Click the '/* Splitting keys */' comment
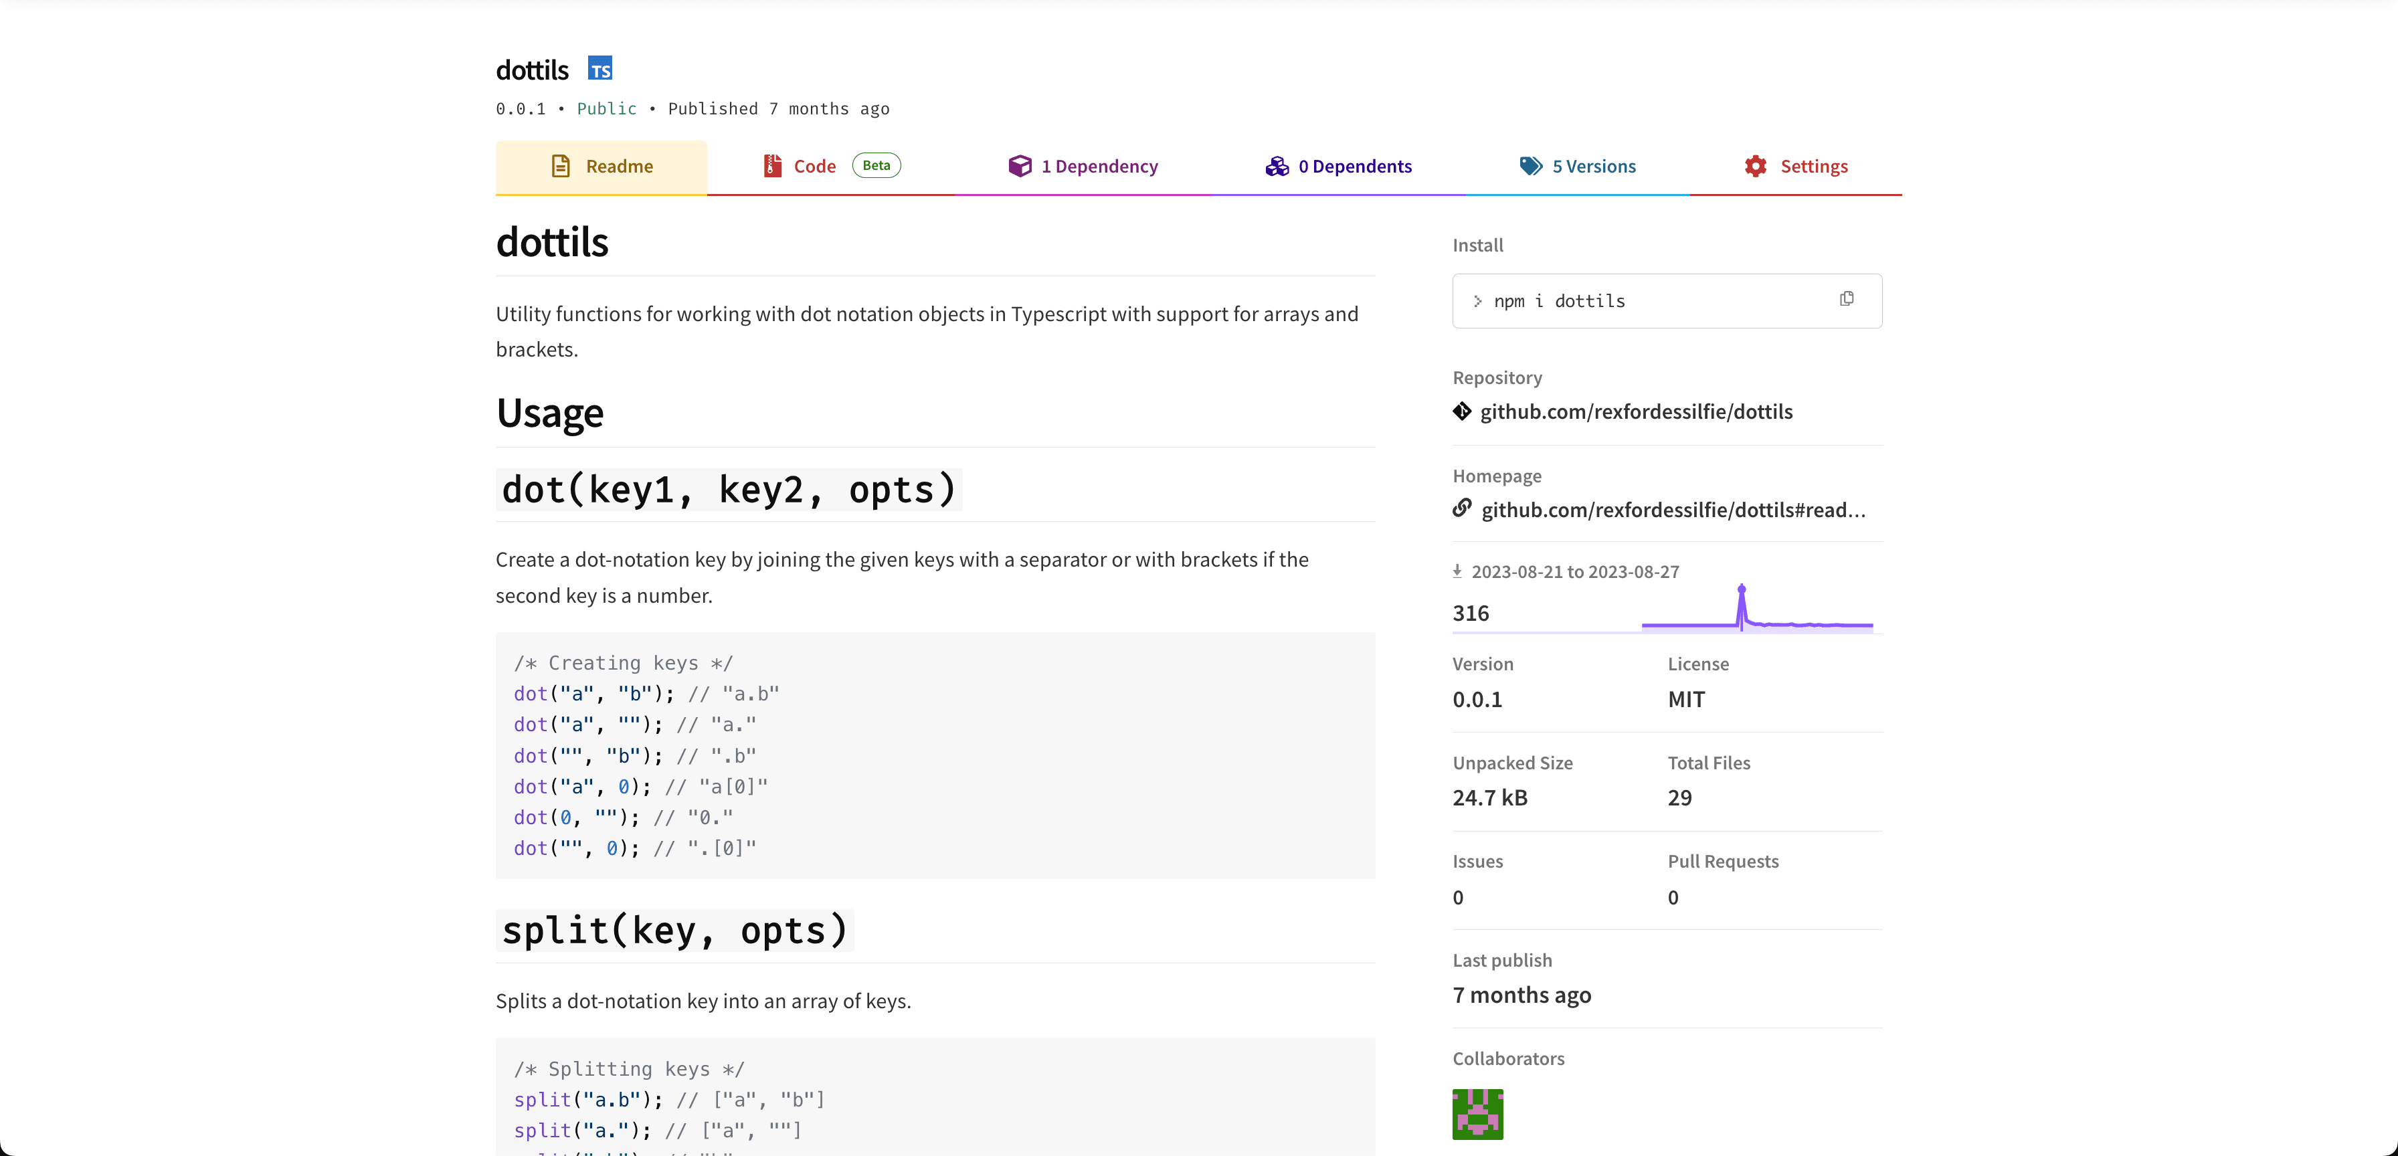Screen dimensions: 2398x1156 tap(630, 1068)
